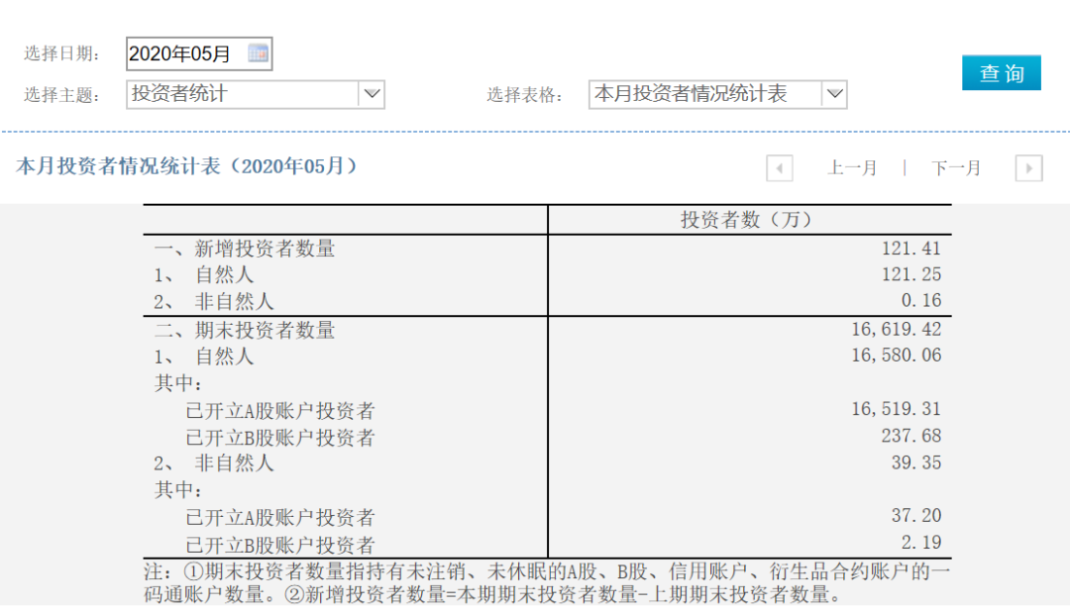Open the 选择表格 dropdown arrow
Image resolution: width=1070 pixels, height=614 pixels.
835,94
